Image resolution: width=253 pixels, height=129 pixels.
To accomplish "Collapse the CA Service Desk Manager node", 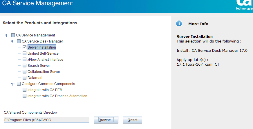I will pos(12,41).
